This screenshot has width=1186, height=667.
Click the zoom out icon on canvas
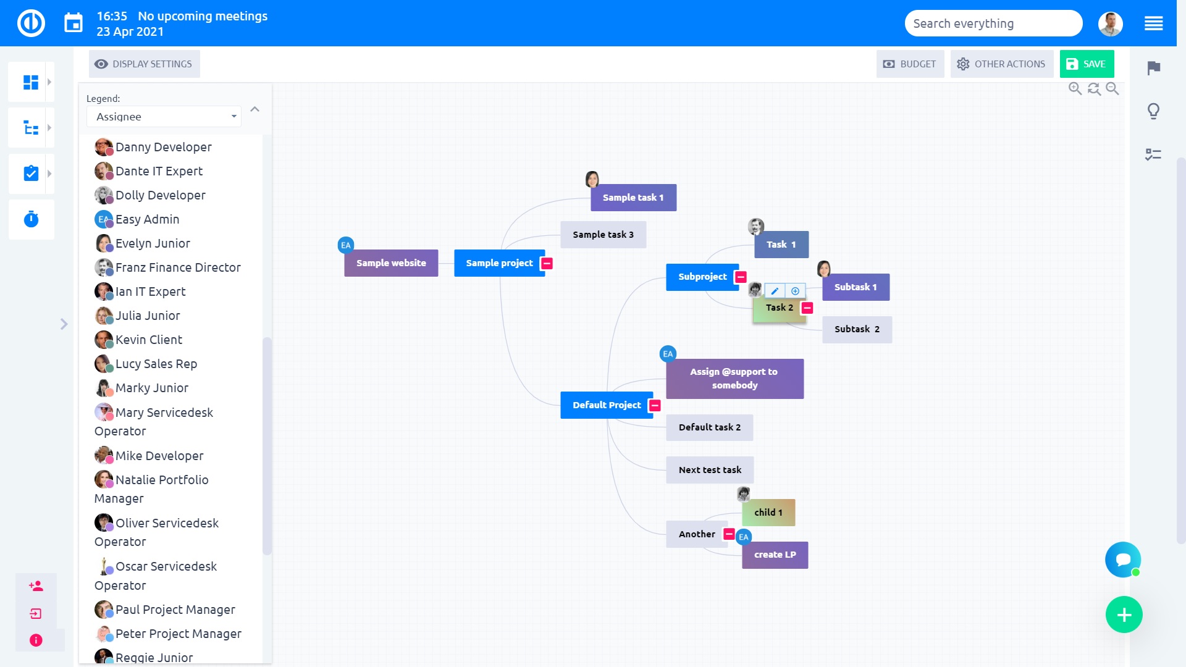pyautogui.click(x=1114, y=89)
